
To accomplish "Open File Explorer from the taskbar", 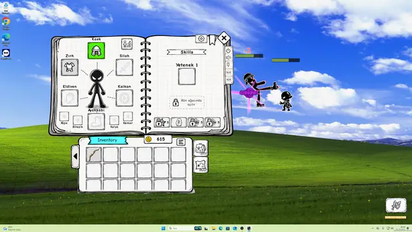I will coord(213,228).
